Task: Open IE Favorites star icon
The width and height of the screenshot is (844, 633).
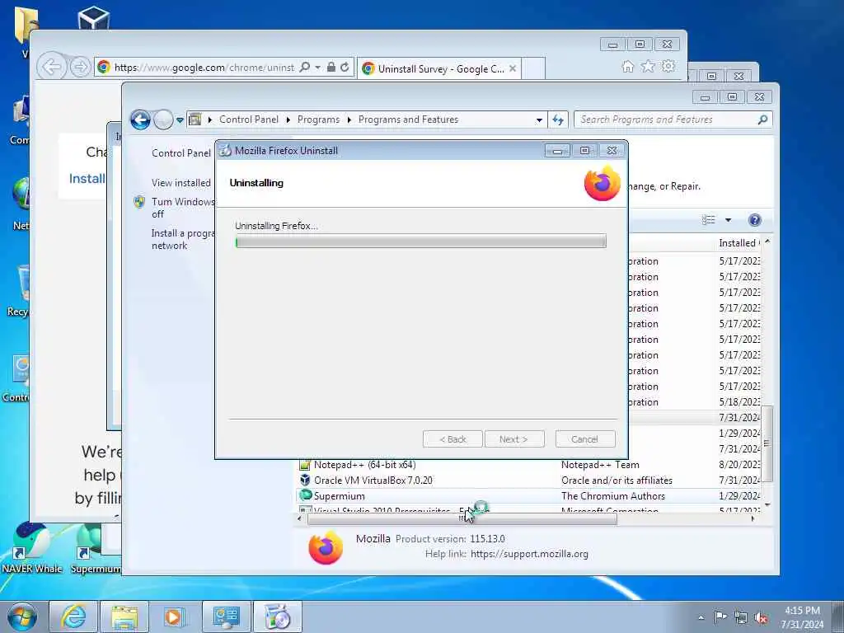Action: [x=648, y=66]
